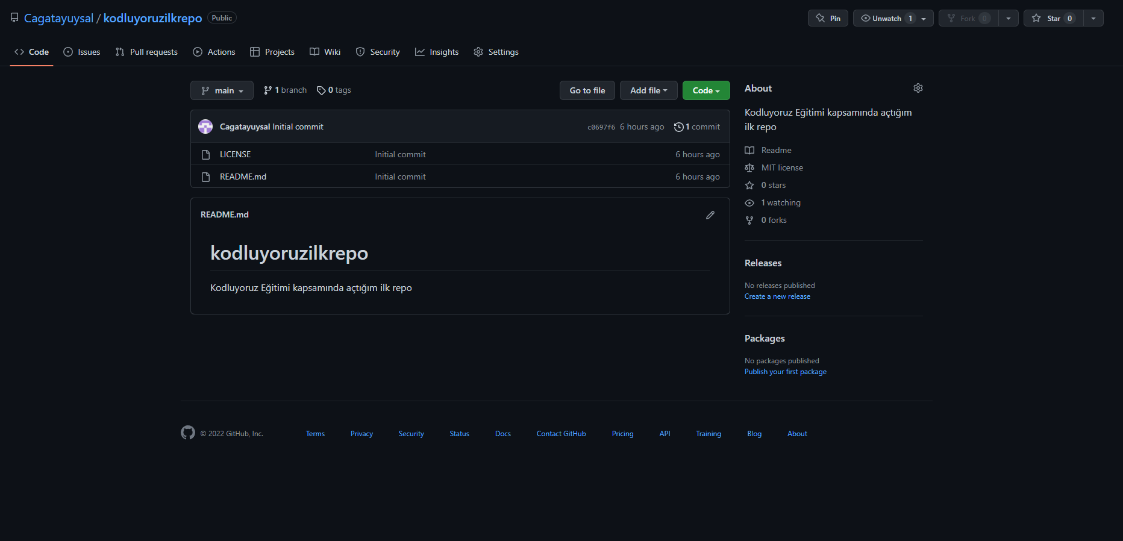
Task: Open the Cagatayuysal owner link in header
Action: coord(58,18)
